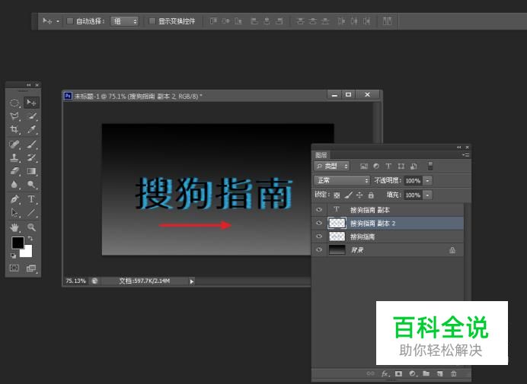Click white background color swatch

tap(28, 252)
